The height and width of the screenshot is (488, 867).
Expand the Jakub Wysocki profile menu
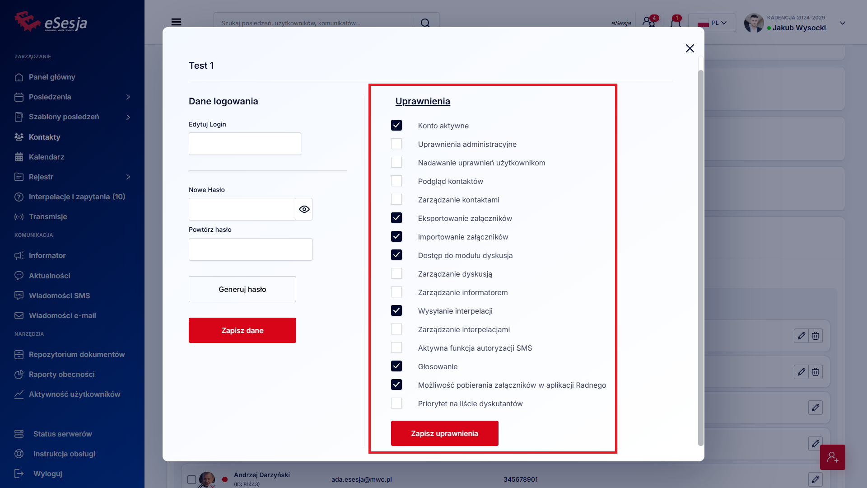click(842, 23)
